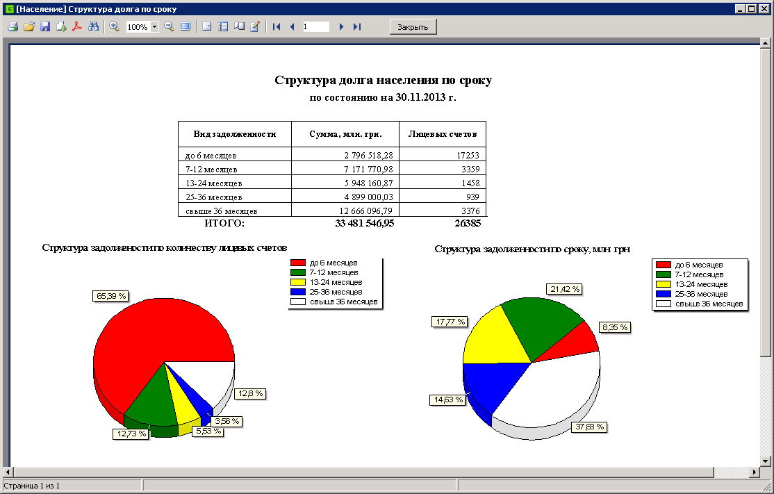Save the report with the floppy disk icon
Image resolution: width=774 pixels, height=494 pixels.
45,26
